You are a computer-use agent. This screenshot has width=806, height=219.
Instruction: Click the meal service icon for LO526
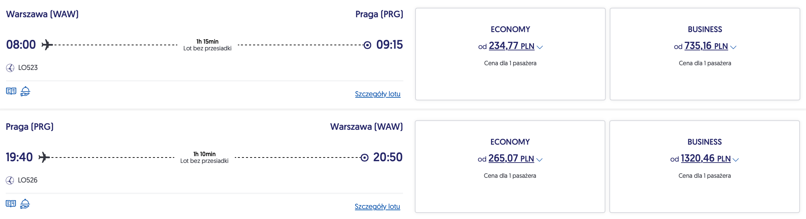[x=25, y=204]
